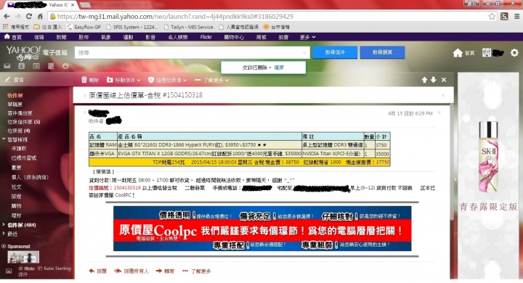Go to previous message with up arrow
The width and height of the screenshot is (523, 283).
click(x=424, y=80)
